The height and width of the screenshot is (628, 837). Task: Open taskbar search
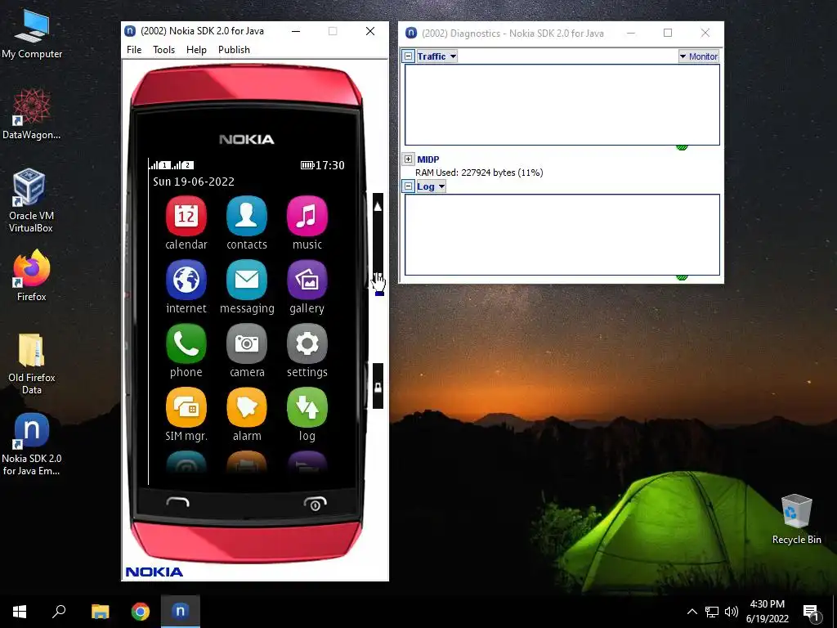pos(59,612)
